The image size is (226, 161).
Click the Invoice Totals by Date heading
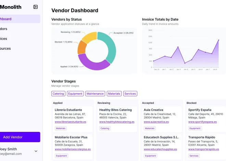tap(160, 19)
